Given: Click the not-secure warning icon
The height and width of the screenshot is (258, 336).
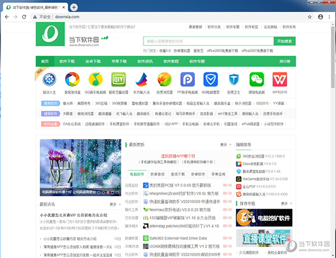Looking at the screenshot, I should [35, 17].
